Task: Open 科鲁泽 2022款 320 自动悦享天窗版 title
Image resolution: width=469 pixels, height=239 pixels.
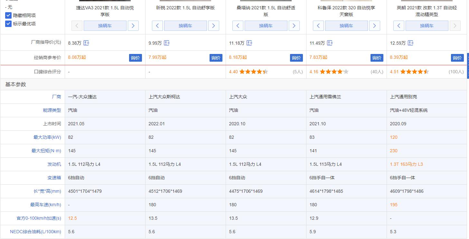Action: [x=346, y=11]
